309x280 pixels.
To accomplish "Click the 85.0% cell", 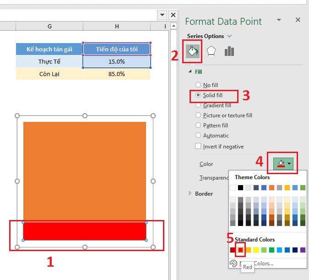I will coord(117,74).
